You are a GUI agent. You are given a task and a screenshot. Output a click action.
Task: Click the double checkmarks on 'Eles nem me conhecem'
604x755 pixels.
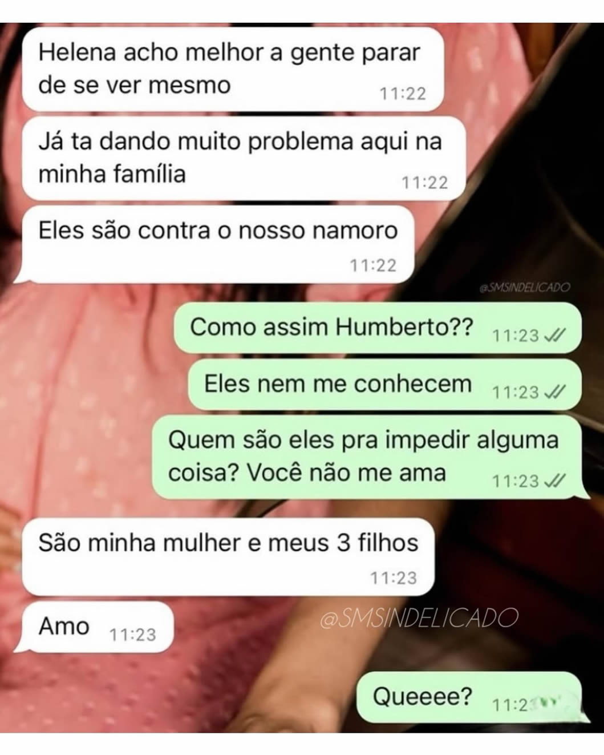coord(555,393)
